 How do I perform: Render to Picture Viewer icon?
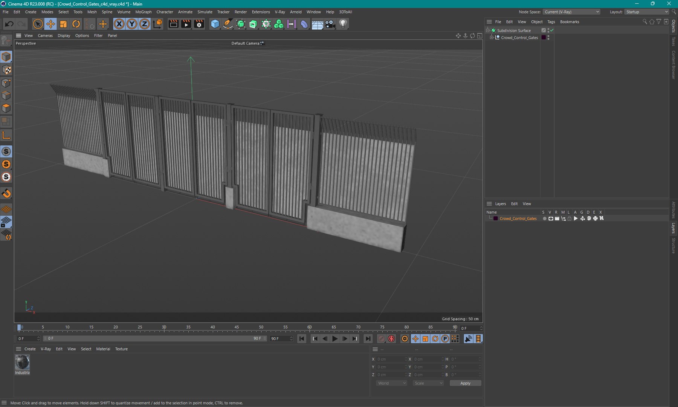186,24
